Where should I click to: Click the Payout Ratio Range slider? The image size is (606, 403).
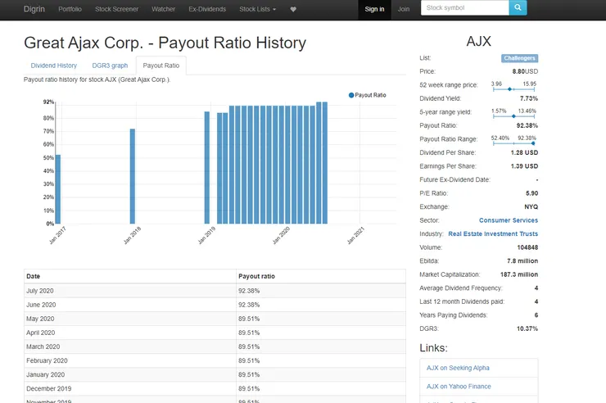(x=514, y=143)
